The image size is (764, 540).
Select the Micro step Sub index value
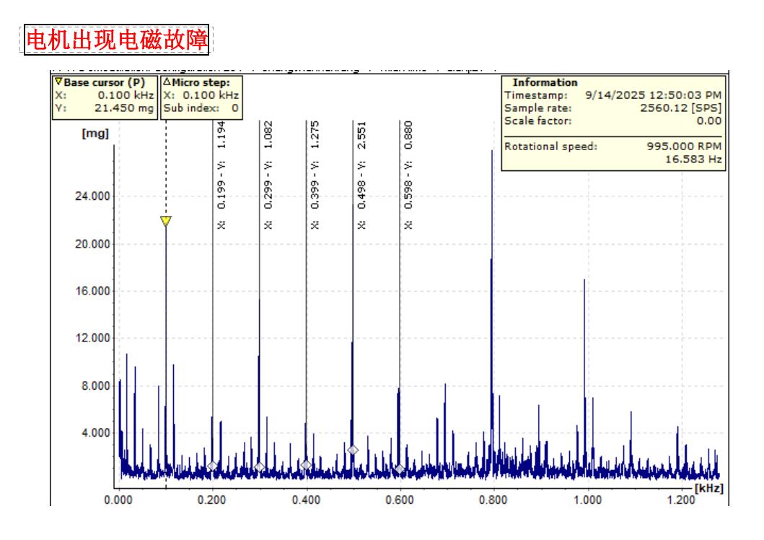[x=234, y=107]
